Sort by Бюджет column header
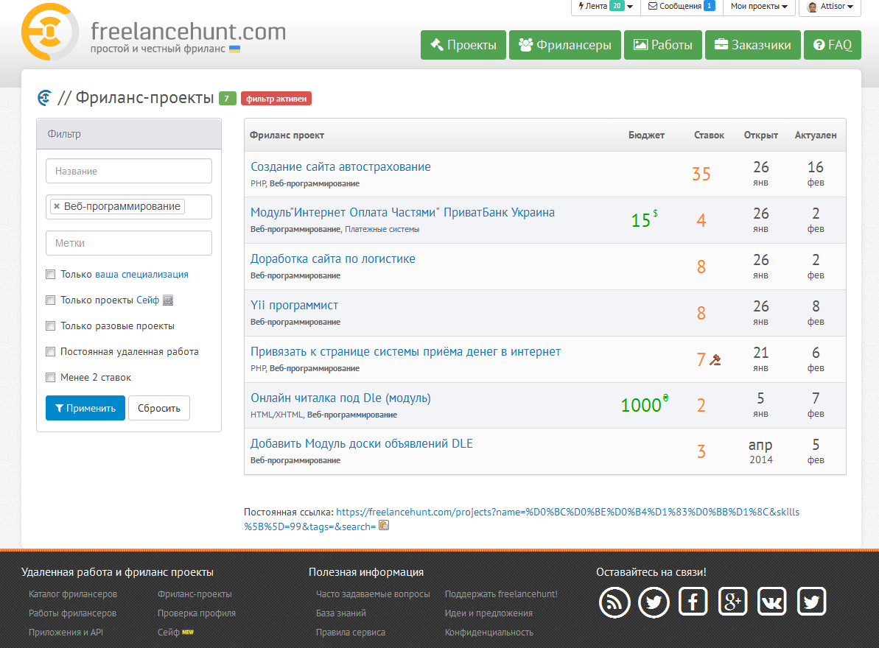Viewport: 879px width, 648px height. tap(645, 135)
